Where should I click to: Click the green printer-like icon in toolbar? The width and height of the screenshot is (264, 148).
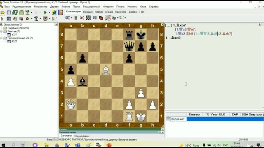tap(21, 12)
